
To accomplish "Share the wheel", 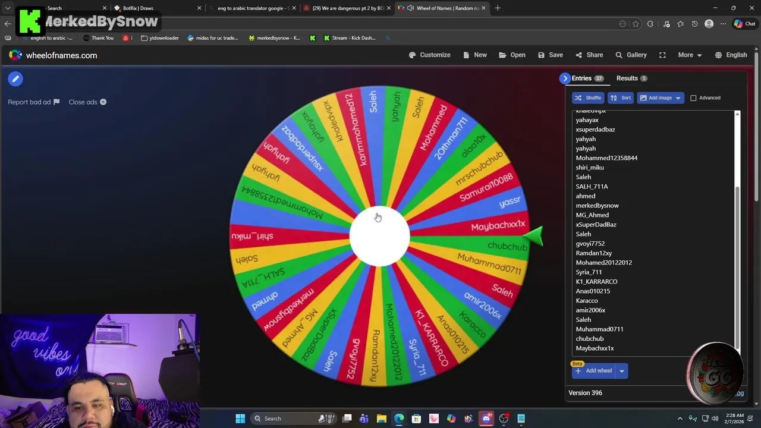I will tap(589, 55).
